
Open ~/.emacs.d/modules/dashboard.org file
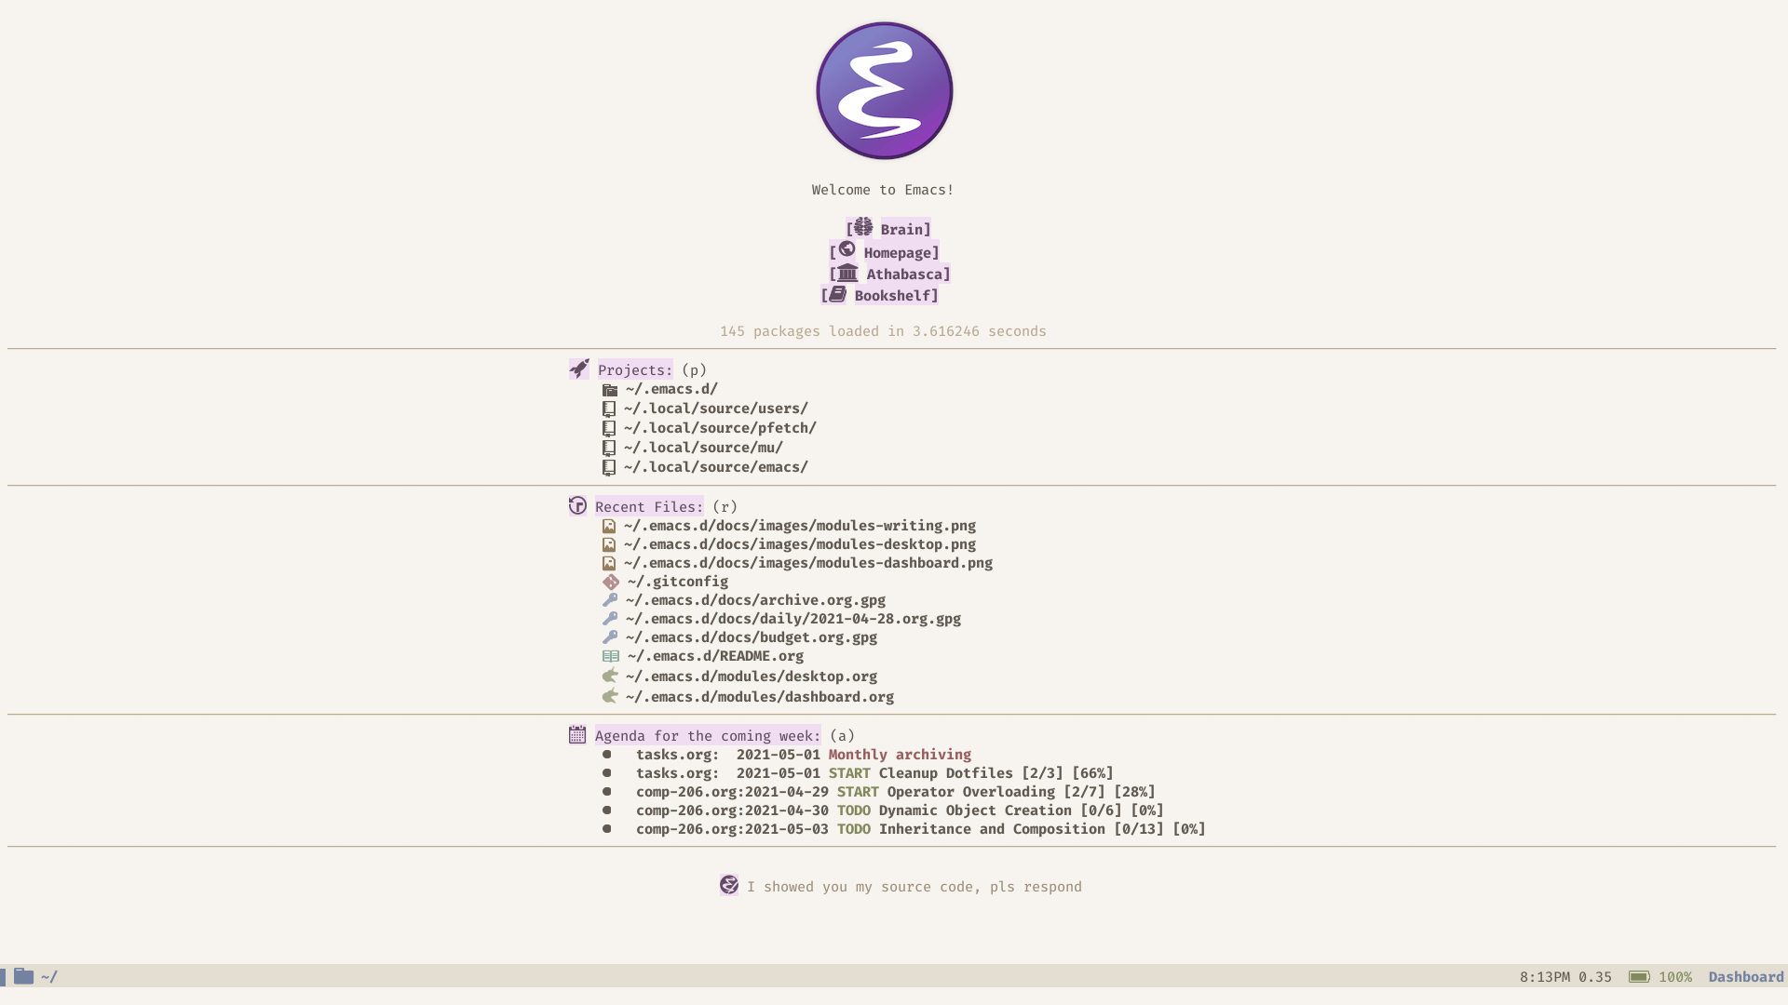[759, 697]
